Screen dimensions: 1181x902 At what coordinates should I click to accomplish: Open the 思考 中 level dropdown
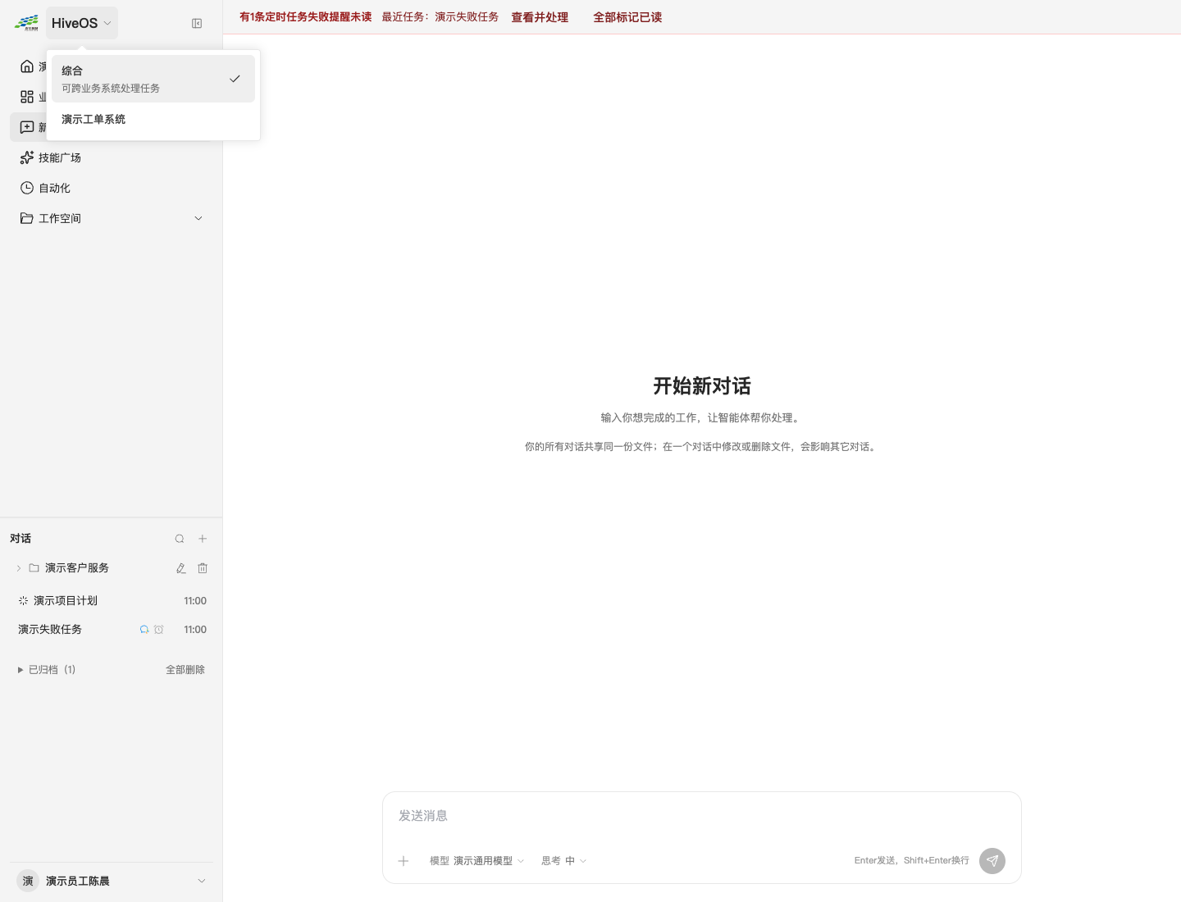(563, 861)
